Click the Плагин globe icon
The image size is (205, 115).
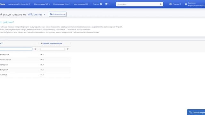click(x=101, y=4)
